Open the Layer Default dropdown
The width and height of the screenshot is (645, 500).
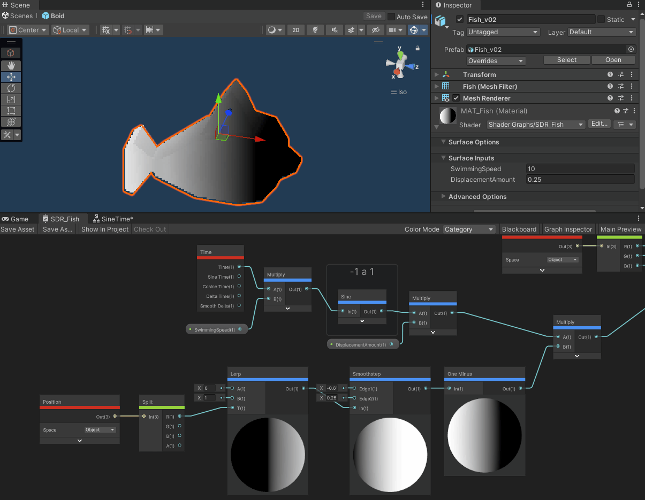(601, 32)
